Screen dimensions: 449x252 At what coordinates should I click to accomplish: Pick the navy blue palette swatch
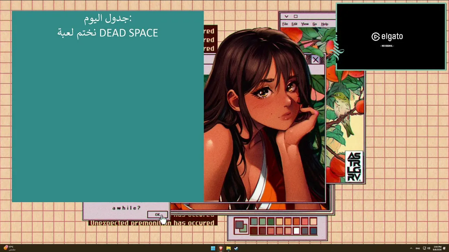313,231
